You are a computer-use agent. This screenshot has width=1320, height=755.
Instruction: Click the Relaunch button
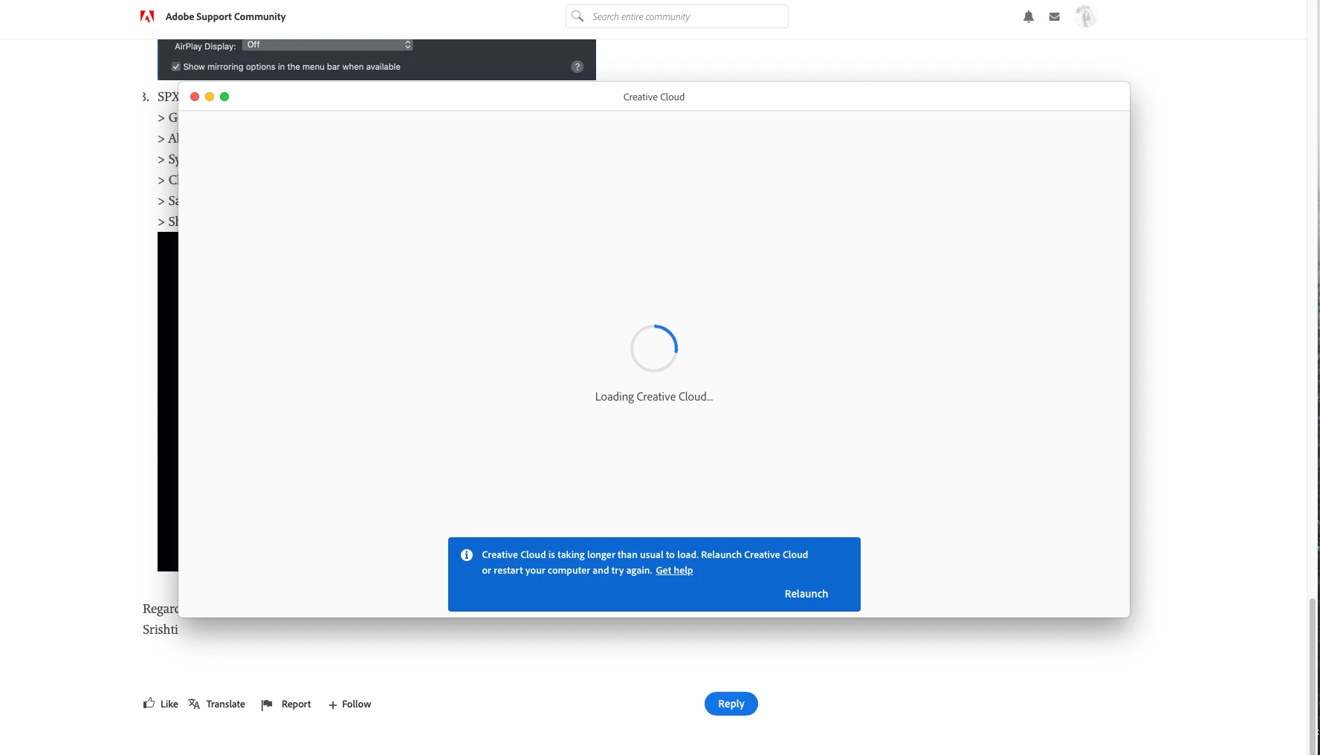tap(806, 594)
